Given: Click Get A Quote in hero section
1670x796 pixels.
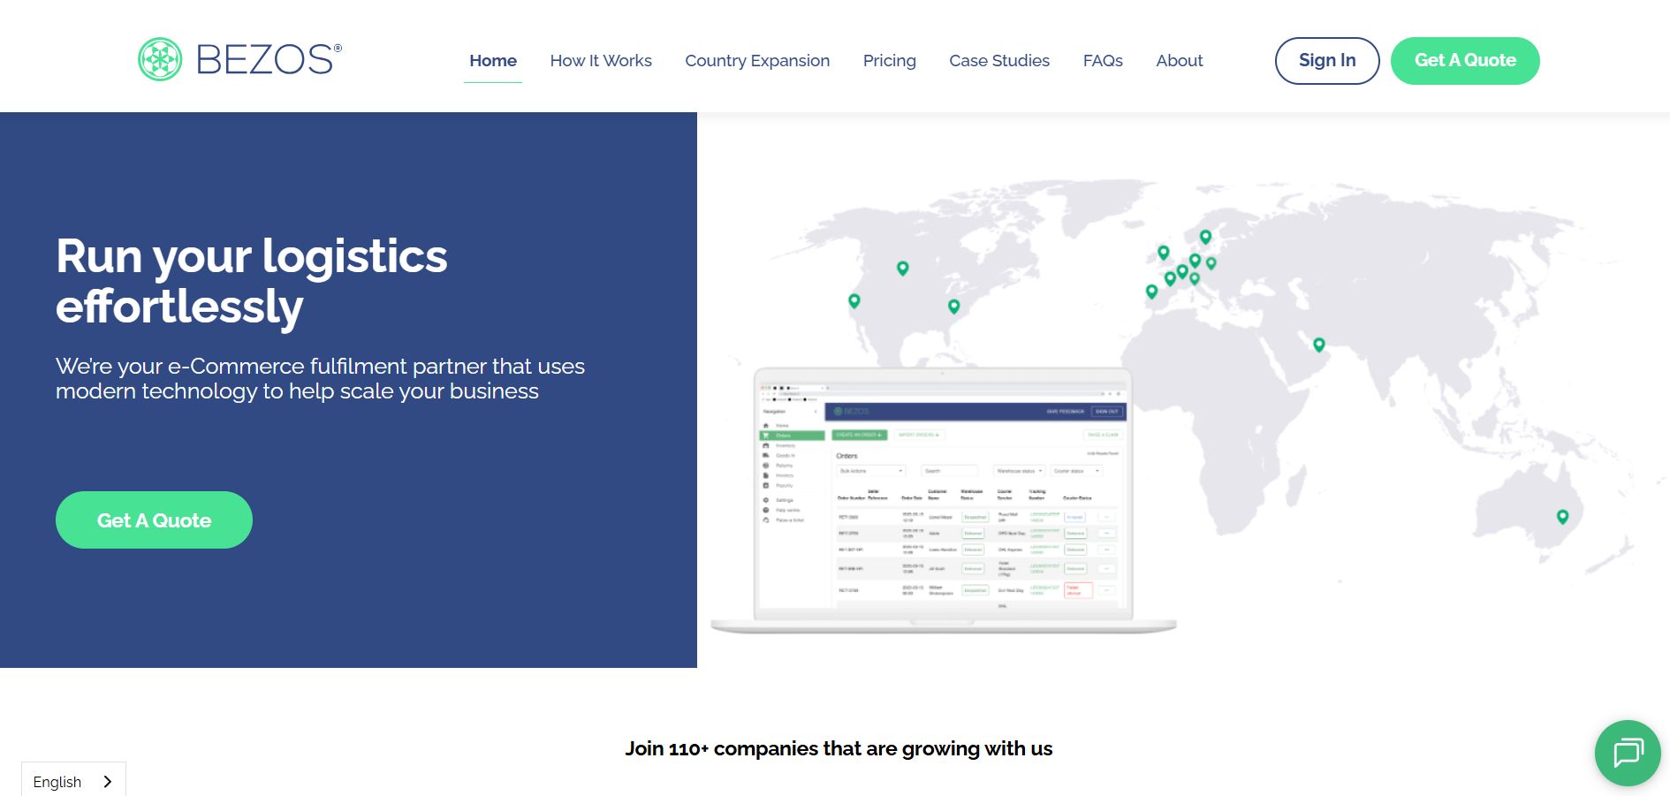Looking at the screenshot, I should click(154, 520).
